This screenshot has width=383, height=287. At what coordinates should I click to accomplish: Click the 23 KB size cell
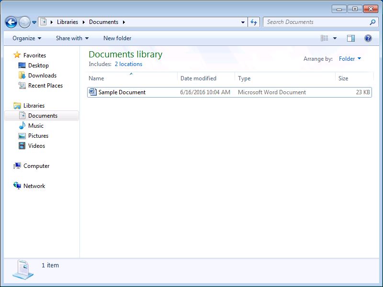363,92
